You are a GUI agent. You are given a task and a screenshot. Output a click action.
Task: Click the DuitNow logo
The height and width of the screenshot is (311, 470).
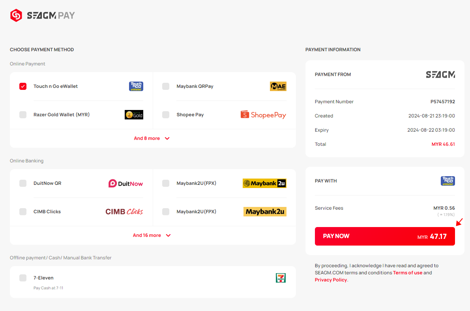125,183
